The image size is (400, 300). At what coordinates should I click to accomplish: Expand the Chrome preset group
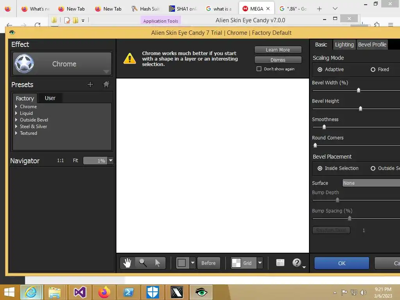16,106
